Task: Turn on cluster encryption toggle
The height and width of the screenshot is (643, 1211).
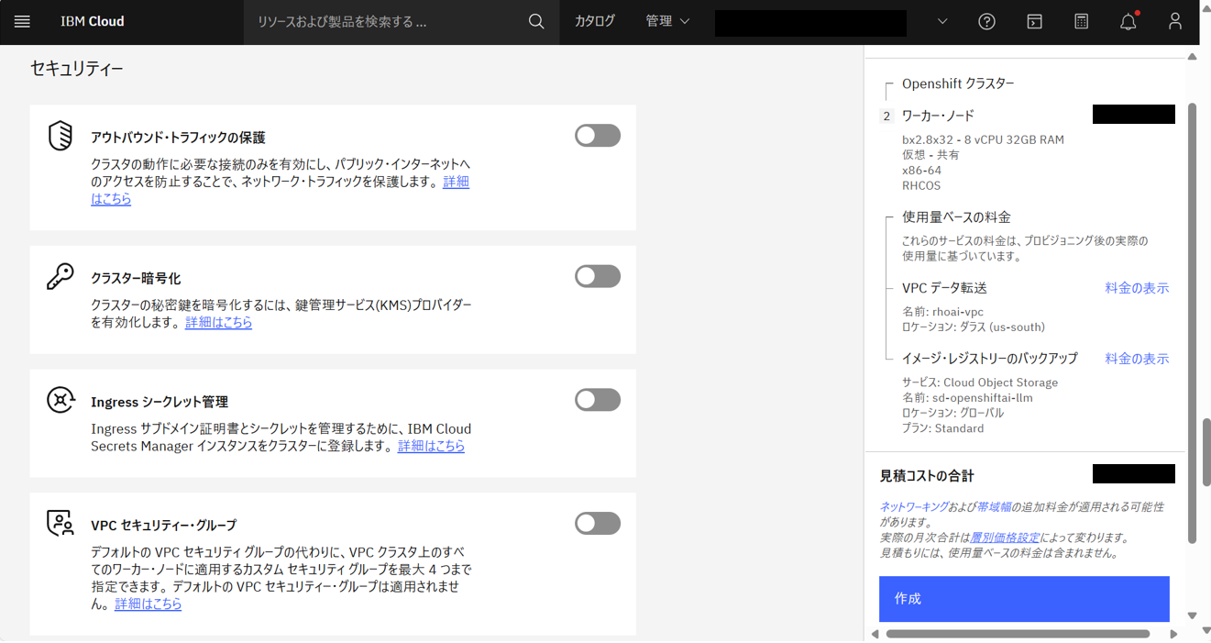Action: (x=598, y=276)
